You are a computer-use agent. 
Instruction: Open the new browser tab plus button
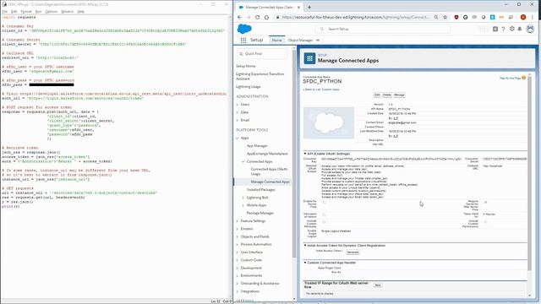309,8
